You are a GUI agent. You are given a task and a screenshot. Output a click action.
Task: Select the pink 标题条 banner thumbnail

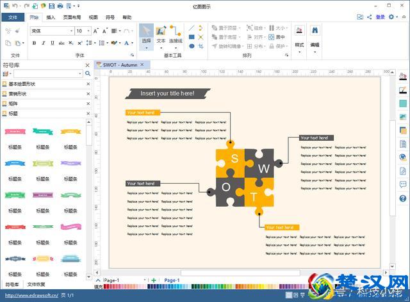(x=15, y=131)
